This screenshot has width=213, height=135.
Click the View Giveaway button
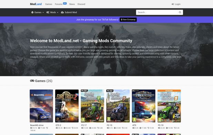tap(128, 20)
